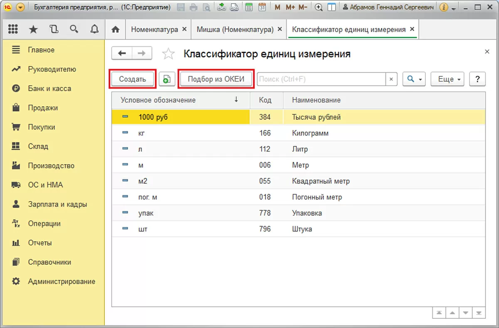
Task: Click the copy-item icon beside Создать
Action: pyautogui.click(x=167, y=79)
